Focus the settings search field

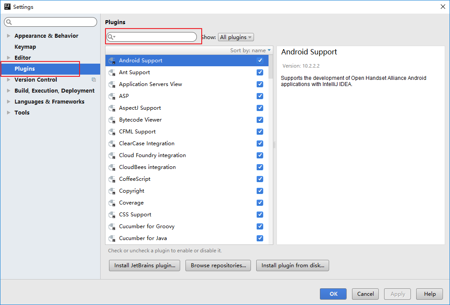(51, 22)
